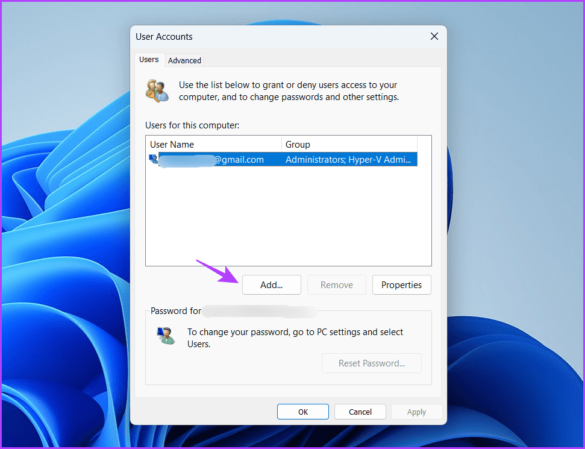585x449 pixels.
Task: Select the gmail user account in the list
Action: point(241,159)
